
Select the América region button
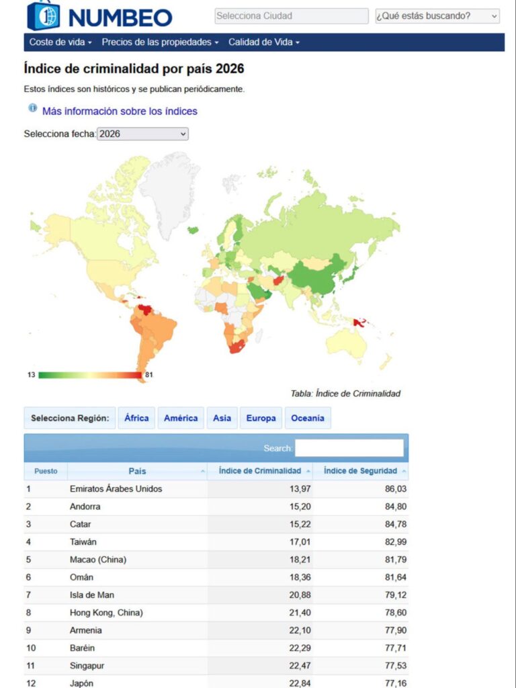(x=181, y=418)
